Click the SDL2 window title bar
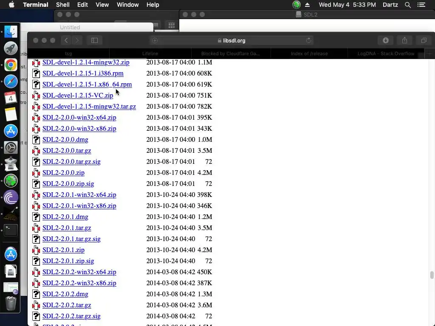435x326 pixels. tap(307, 14)
